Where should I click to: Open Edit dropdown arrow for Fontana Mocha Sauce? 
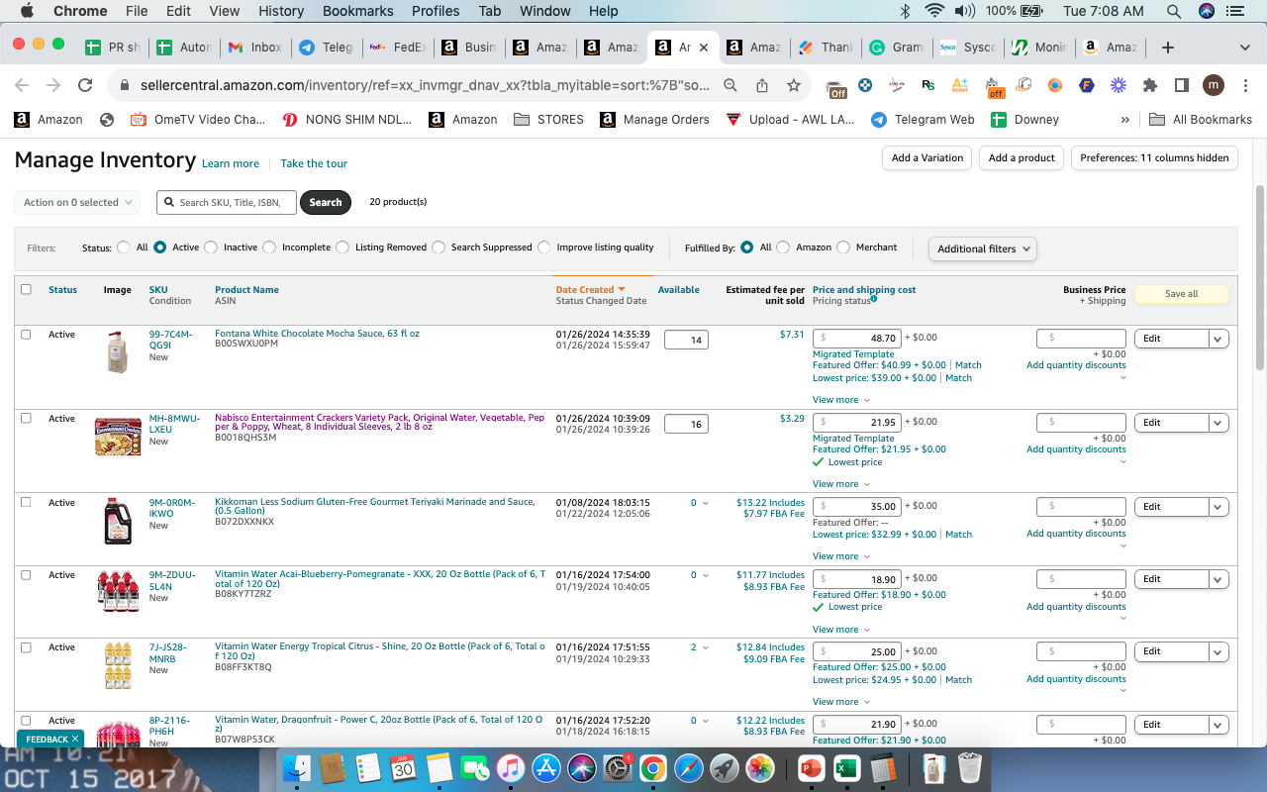(1218, 339)
